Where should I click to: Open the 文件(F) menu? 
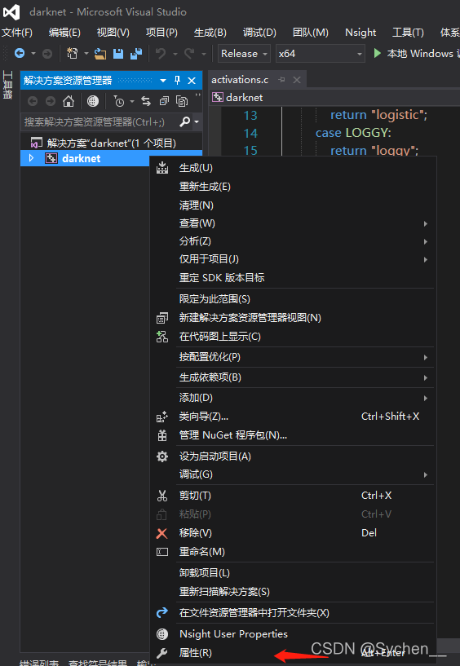pyautogui.click(x=17, y=33)
